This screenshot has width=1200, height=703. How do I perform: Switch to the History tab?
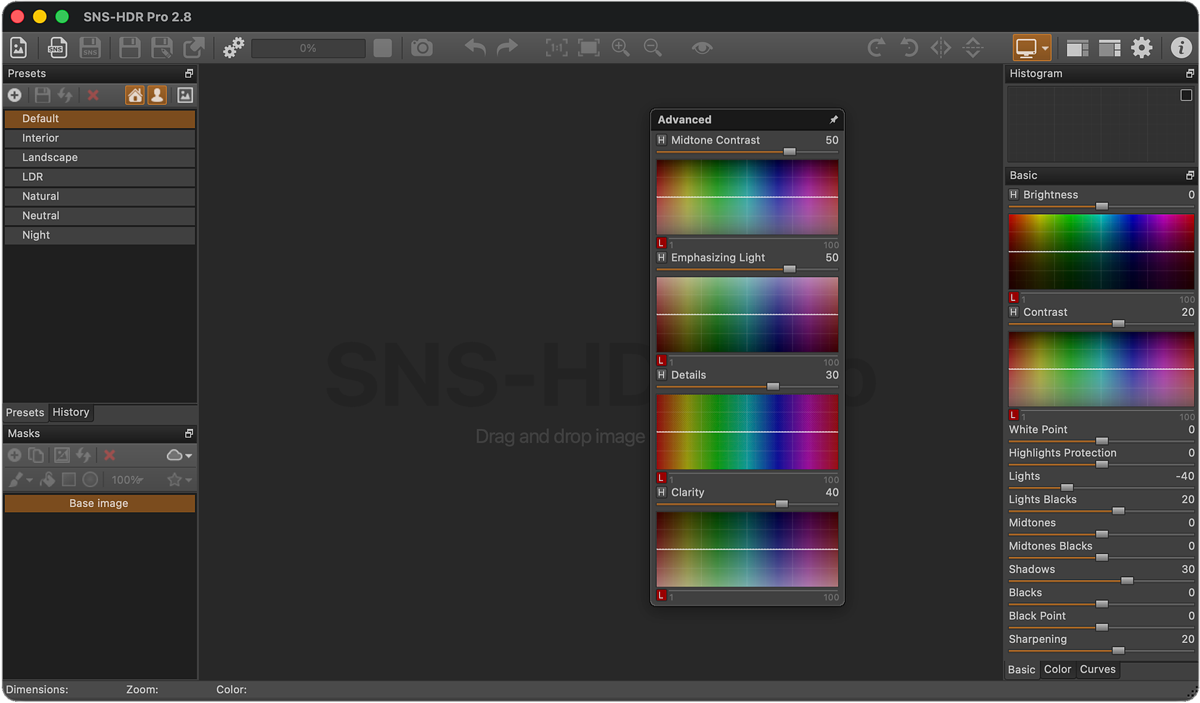[71, 412]
